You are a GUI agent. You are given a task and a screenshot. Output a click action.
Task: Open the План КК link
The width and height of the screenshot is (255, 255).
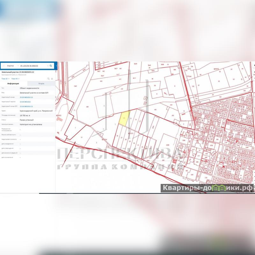[x=15, y=78]
